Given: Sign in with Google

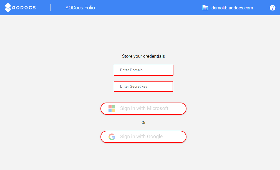Looking at the screenshot, I should click(143, 137).
